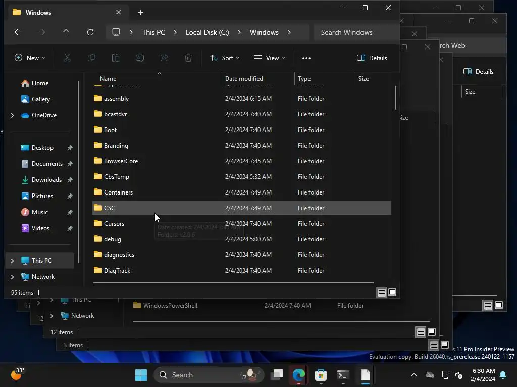Click the PC monitor icon in address bar
The height and width of the screenshot is (387, 517).
116,32
